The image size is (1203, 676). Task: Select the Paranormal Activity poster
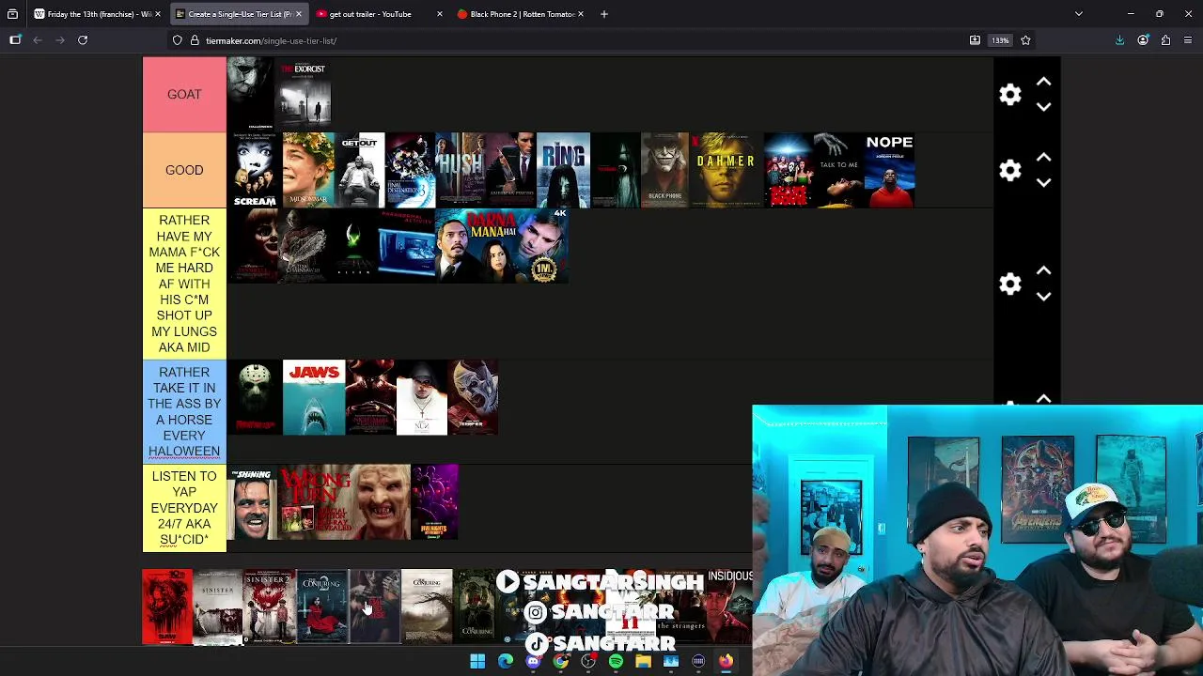[x=407, y=246]
